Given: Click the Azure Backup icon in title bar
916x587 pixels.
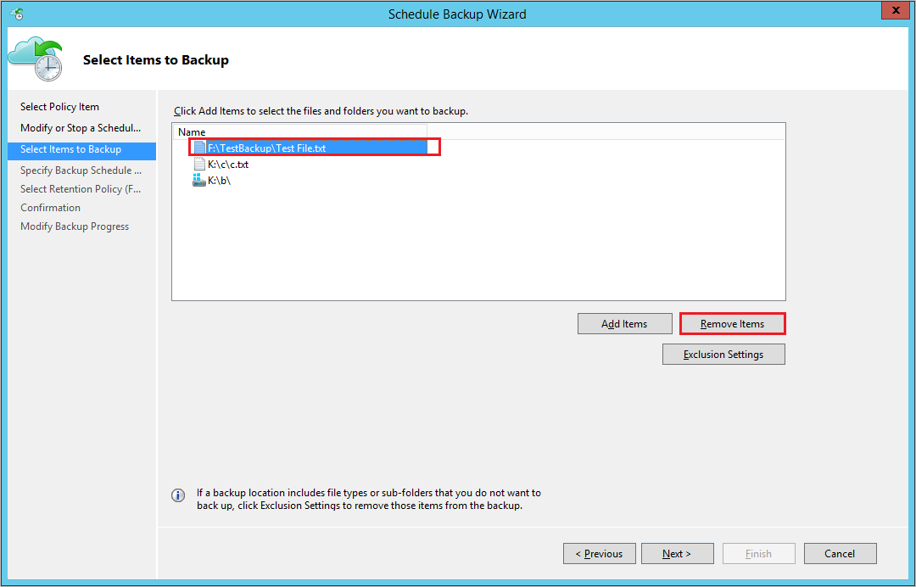Looking at the screenshot, I should [x=16, y=11].
